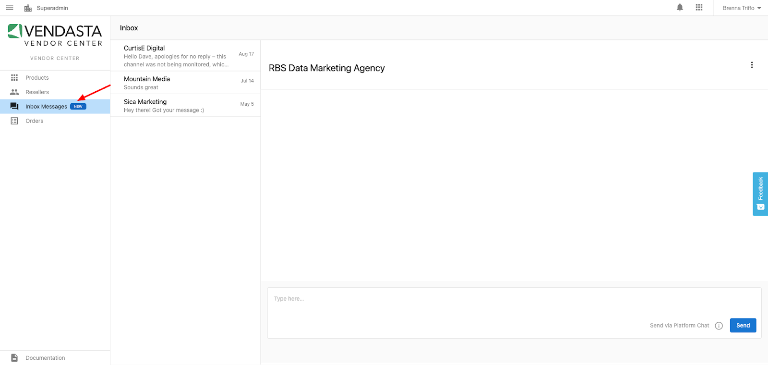Click the Send button

click(743, 326)
